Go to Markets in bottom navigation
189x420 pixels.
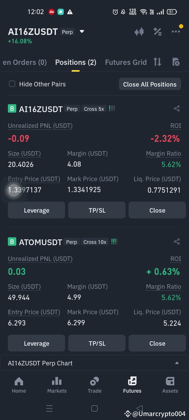coord(57,385)
